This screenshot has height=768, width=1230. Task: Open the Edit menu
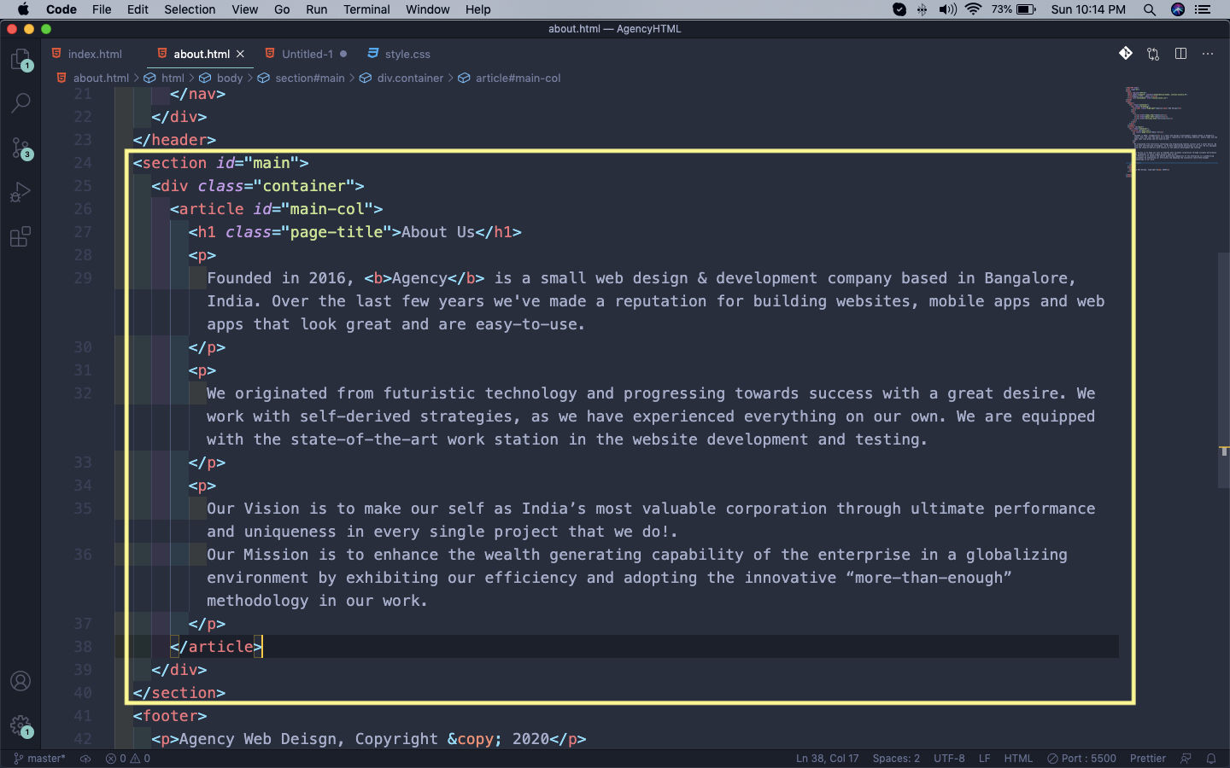(x=138, y=9)
